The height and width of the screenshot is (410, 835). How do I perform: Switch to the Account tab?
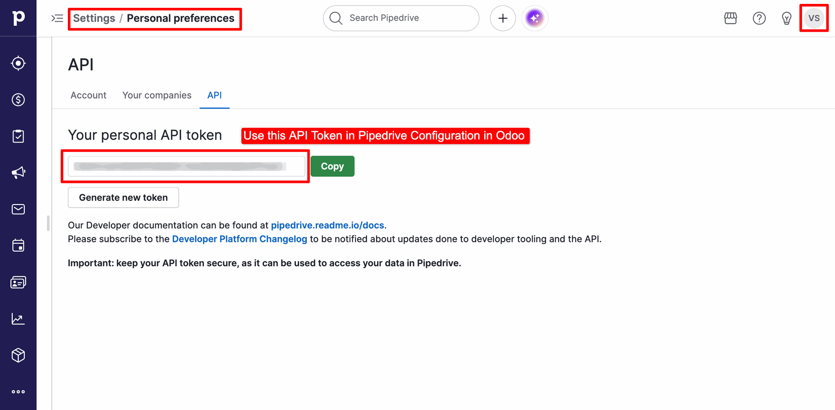(x=88, y=95)
